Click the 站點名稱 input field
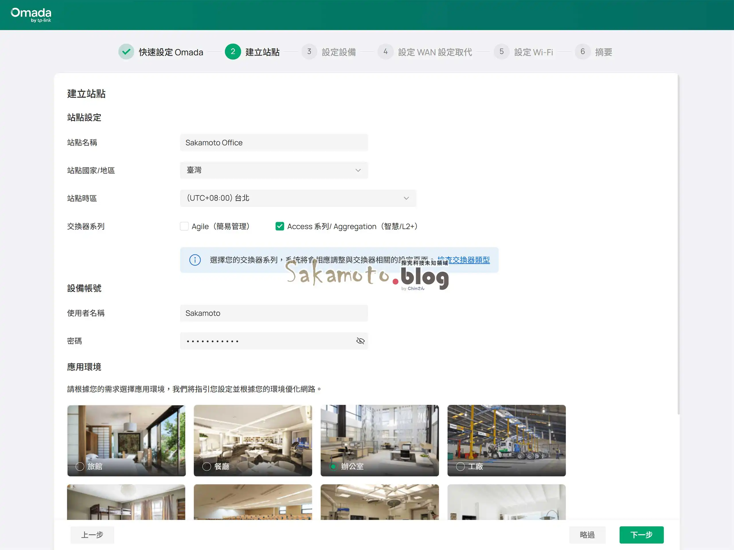The height and width of the screenshot is (550, 734). pyautogui.click(x=274, y=143)
